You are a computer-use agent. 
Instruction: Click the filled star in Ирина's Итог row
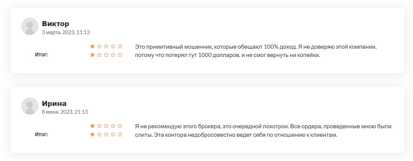tap(92, 135)
